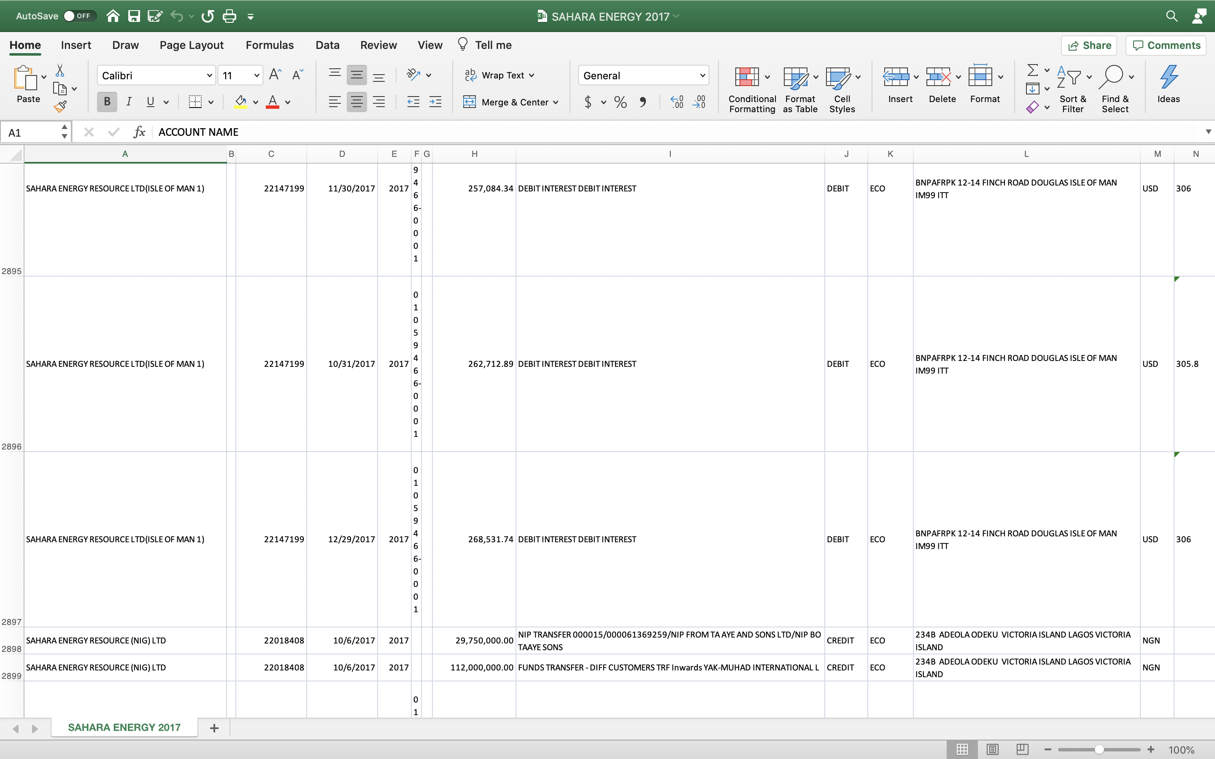
Task: Click the Format Painter brush icon
Action: coord(60,106)
